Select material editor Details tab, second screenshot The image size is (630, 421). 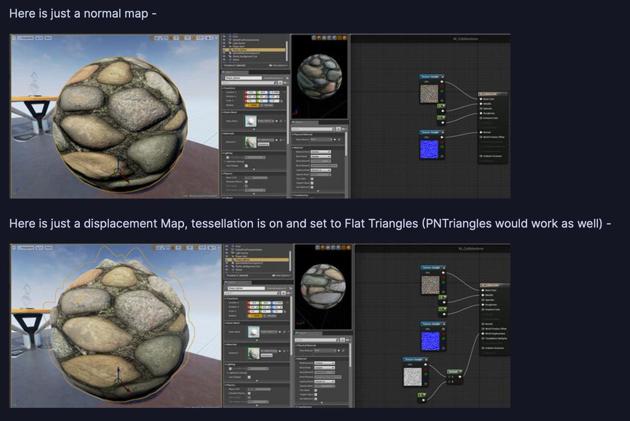click(309, 333)
